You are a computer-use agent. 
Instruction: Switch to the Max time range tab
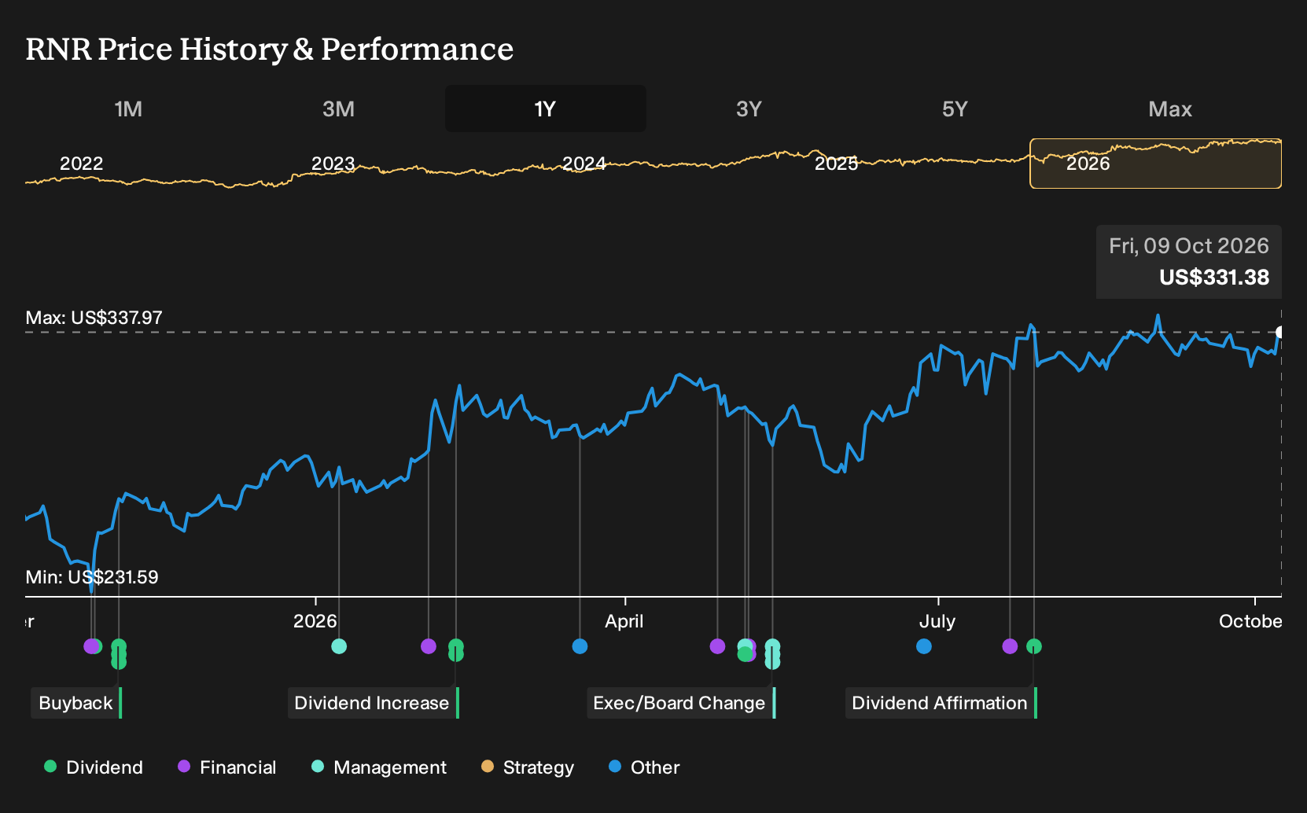click(1170, 109)
